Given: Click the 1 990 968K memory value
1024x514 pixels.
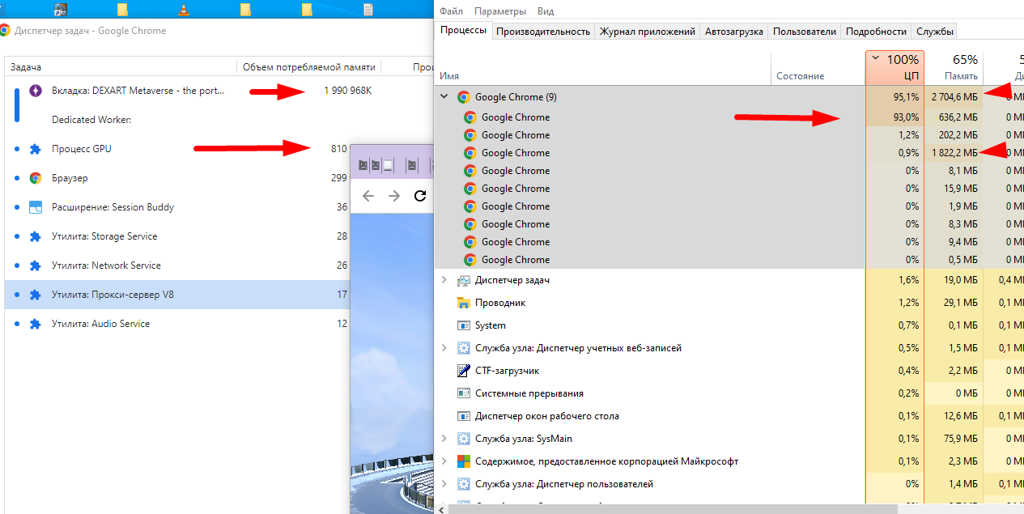Looking at the screenshot, I should pos(347,91).
